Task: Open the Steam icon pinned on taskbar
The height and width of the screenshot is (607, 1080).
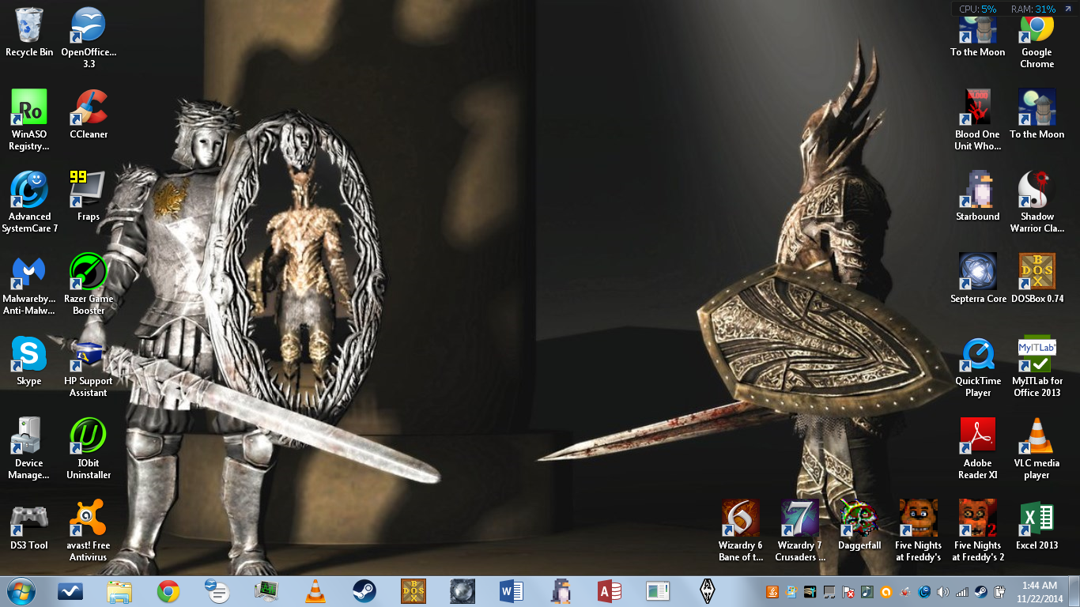Action: click(x=364, y=590)
